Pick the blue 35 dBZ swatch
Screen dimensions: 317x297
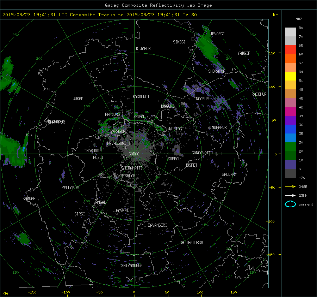point(290,129)
